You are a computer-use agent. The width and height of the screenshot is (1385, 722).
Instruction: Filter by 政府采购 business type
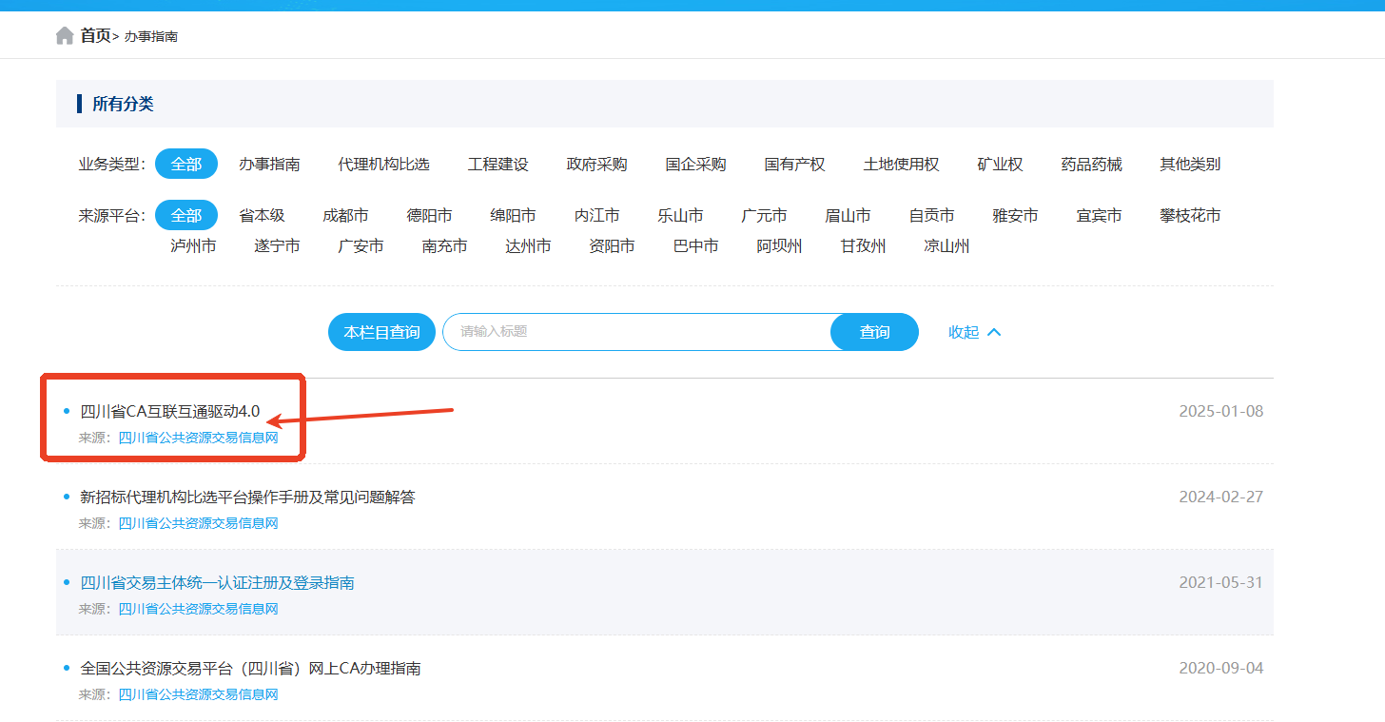pyautogui.click(x=596, y=164)
